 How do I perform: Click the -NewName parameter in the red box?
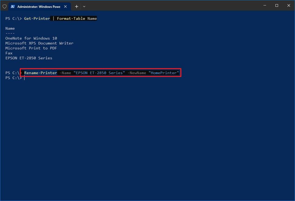(137, 73)
